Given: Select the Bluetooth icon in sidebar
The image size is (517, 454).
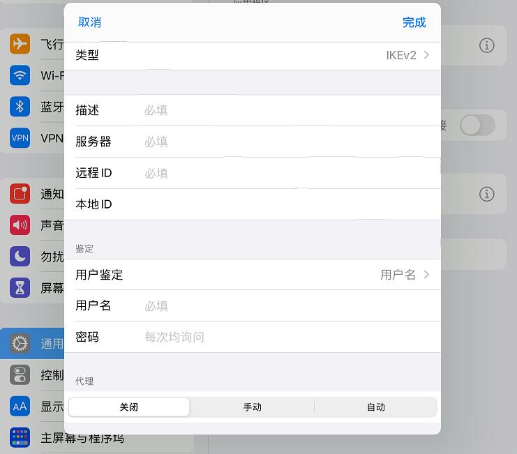Looking at the screenshot, I should coord(20,107).
